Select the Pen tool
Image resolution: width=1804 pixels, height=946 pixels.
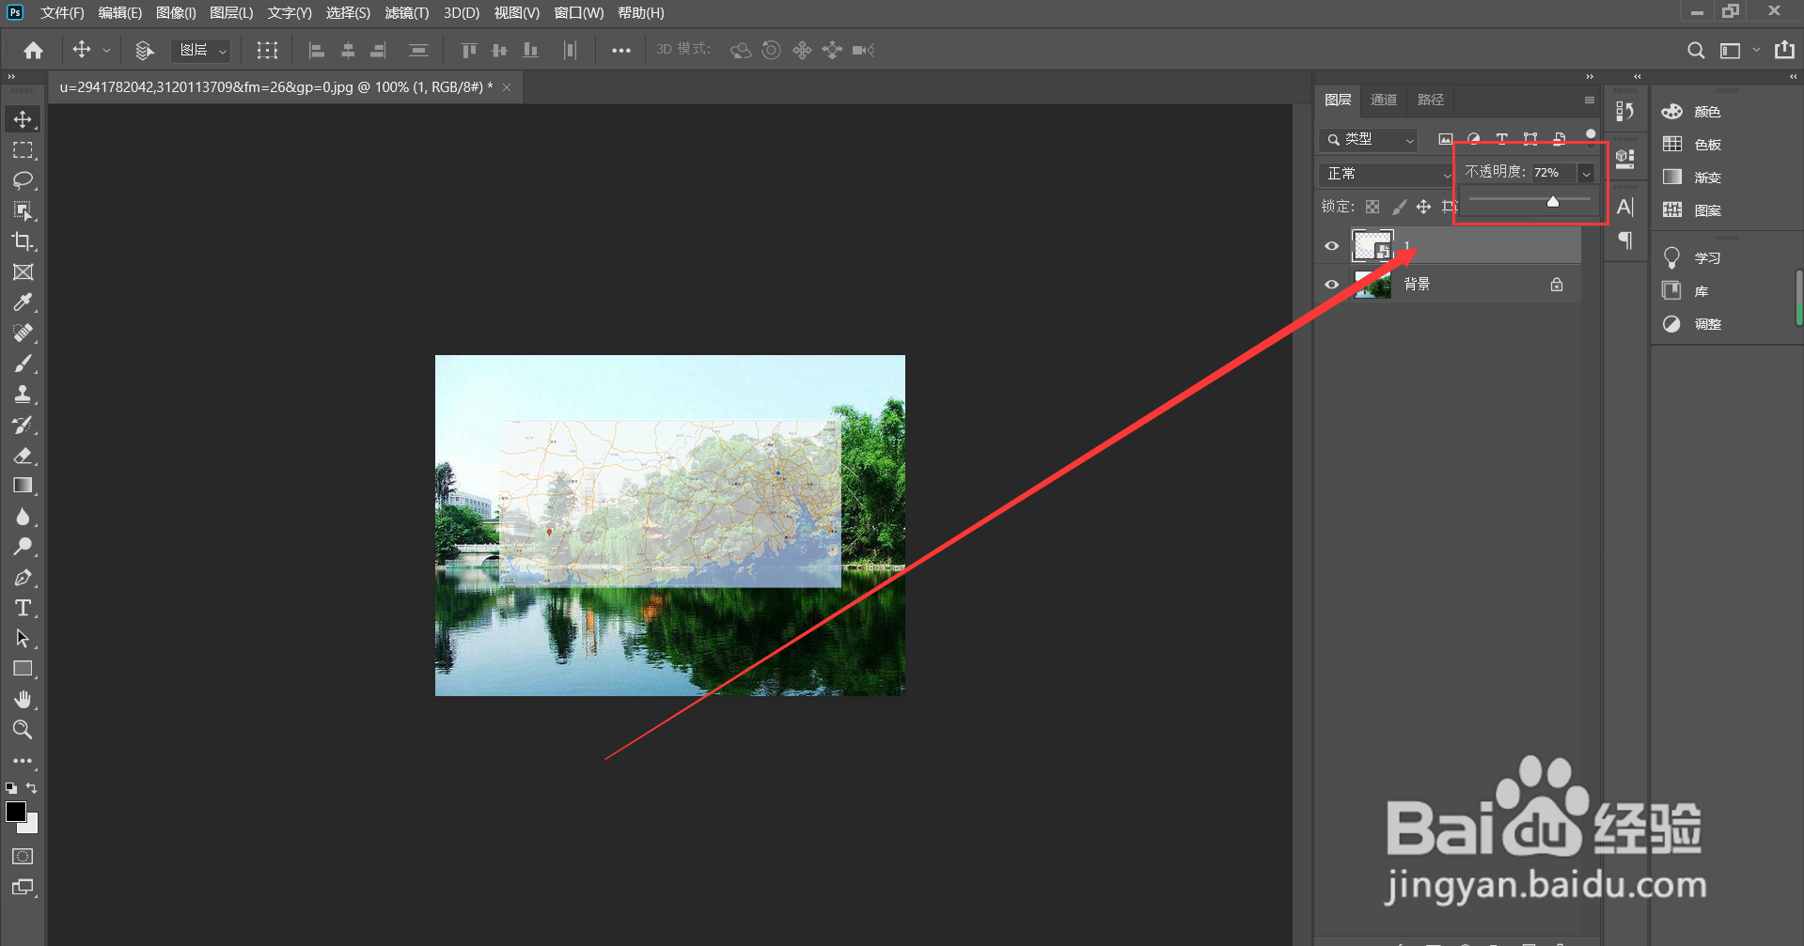point(23,577)
